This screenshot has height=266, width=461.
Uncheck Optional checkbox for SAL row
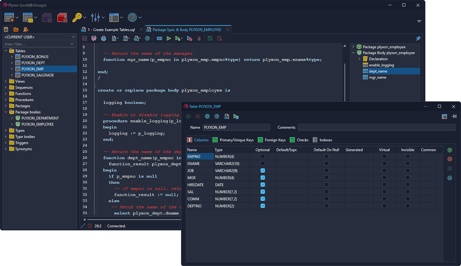pos(263,192)
